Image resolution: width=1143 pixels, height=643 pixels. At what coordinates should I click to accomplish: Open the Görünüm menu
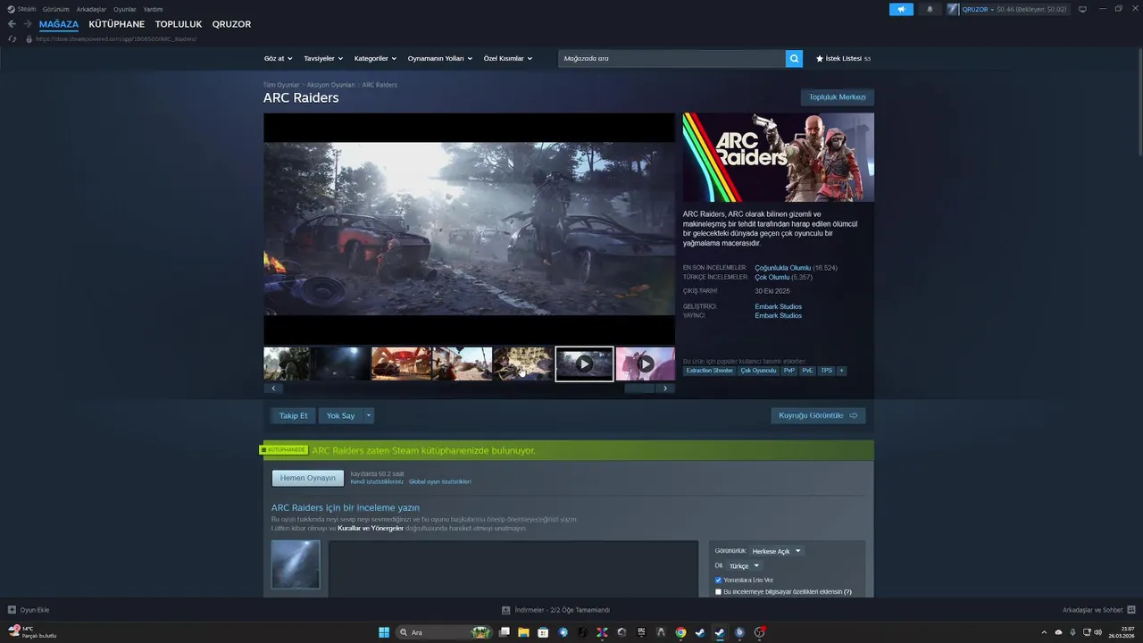point(55,9)
